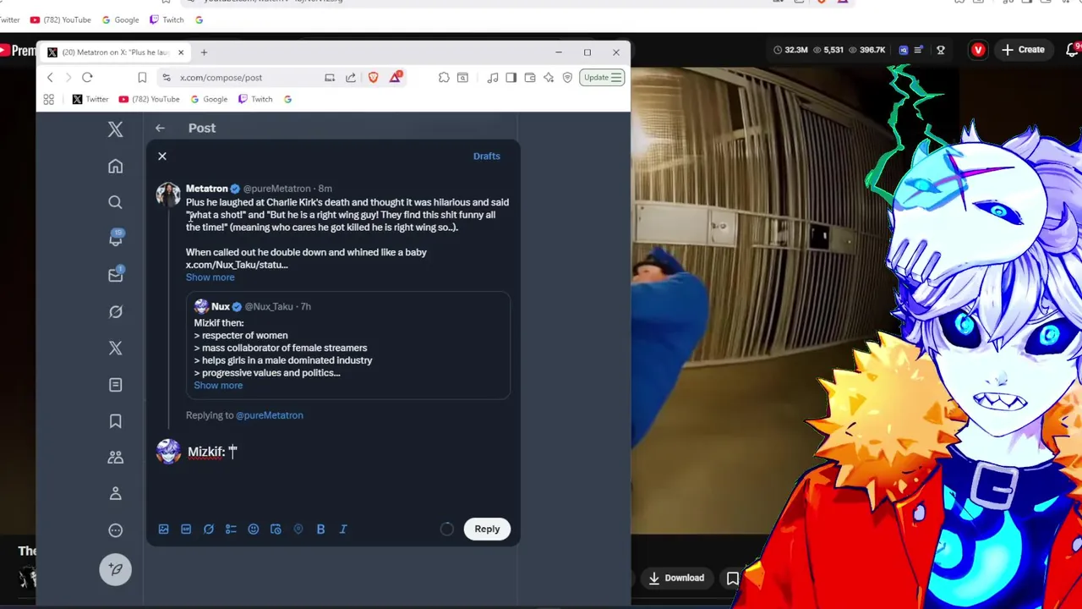Click the Twitch bookmark in the background browser window

[x=167, y=19]
